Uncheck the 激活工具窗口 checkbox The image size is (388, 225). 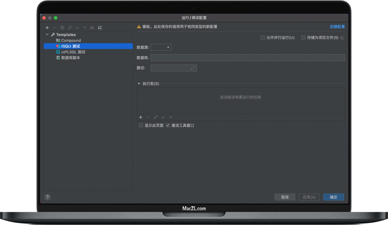click(168, 125)
